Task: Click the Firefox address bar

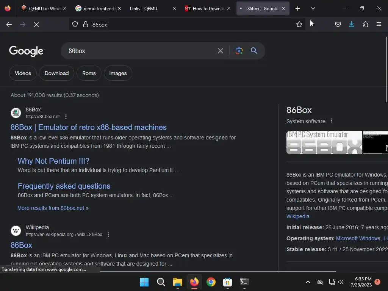Action: click(x=187, y=25)
